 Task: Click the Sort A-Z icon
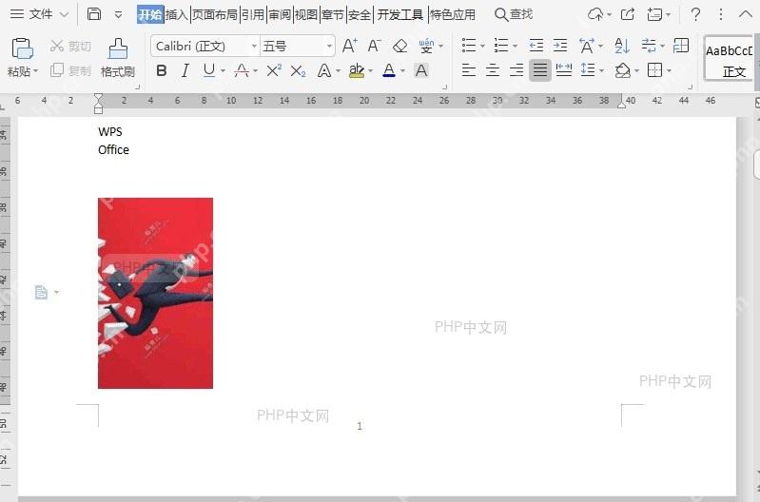coord(622,46)
